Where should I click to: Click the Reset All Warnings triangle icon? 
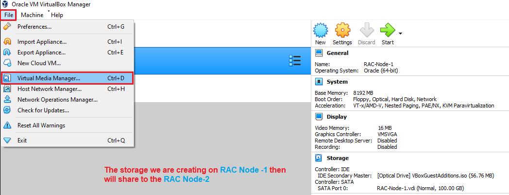[x=7, y=125]
